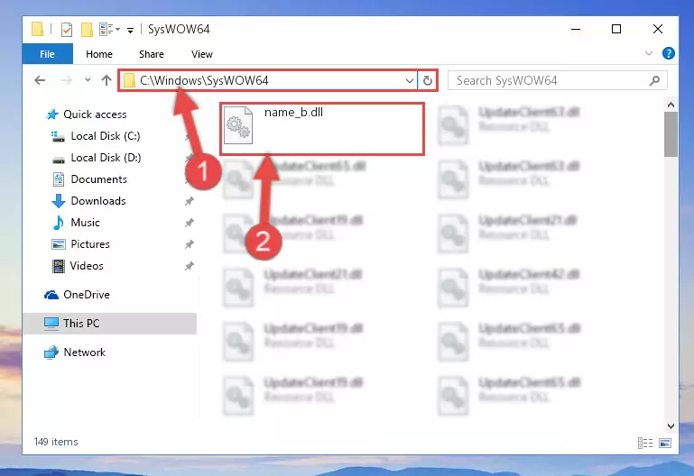Select the name_b.dll file name

[293, 113]
